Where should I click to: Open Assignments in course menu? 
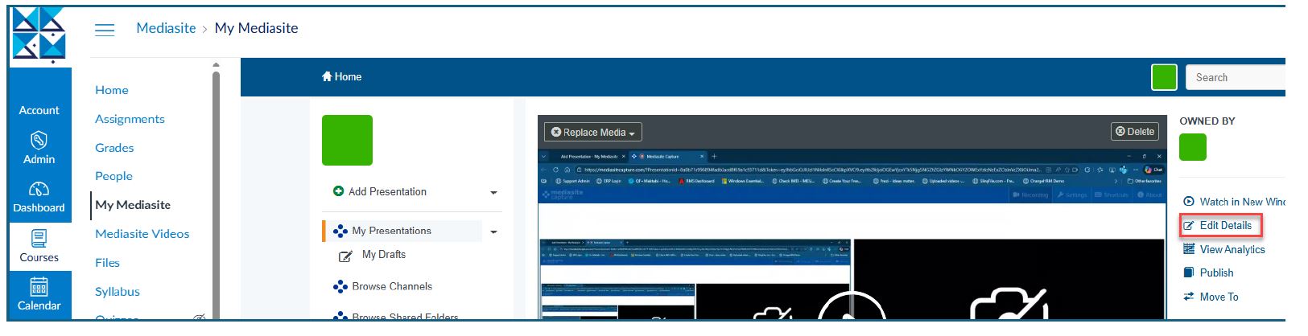point(130,119)
